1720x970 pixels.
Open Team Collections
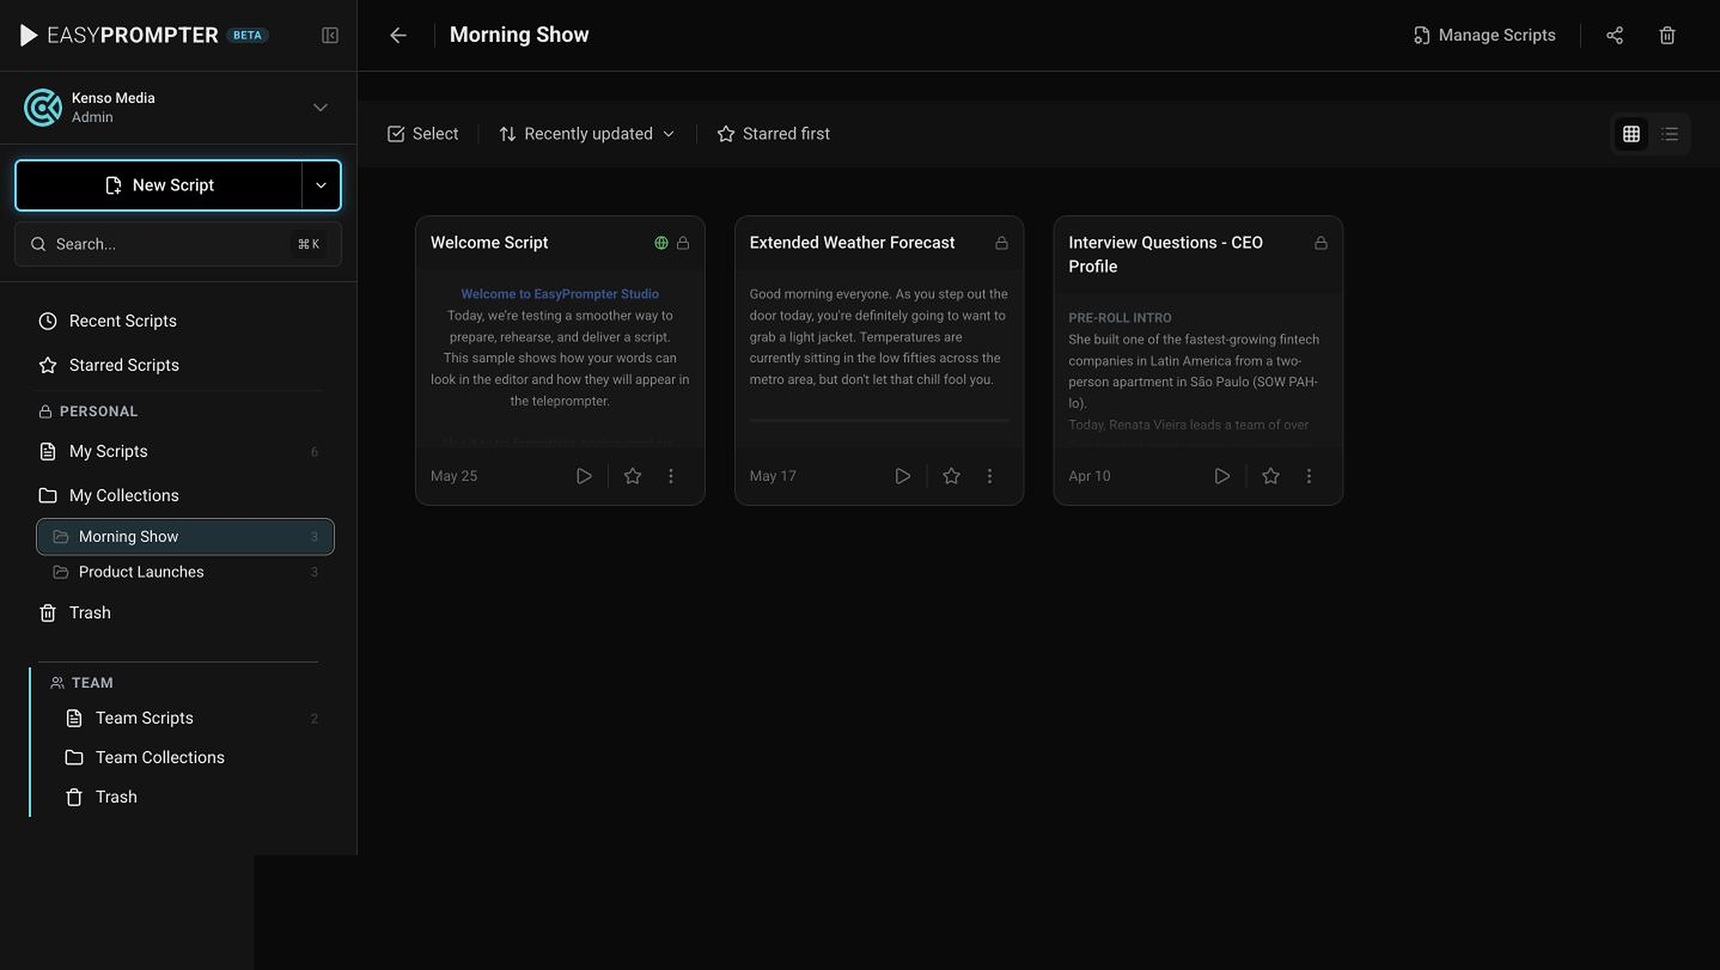tap(191, 758)
